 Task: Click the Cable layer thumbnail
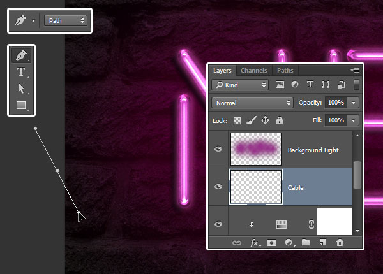(x=255, y=187)
